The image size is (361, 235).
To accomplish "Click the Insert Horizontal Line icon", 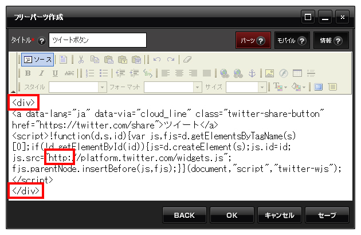I will (x=311, y=73).
